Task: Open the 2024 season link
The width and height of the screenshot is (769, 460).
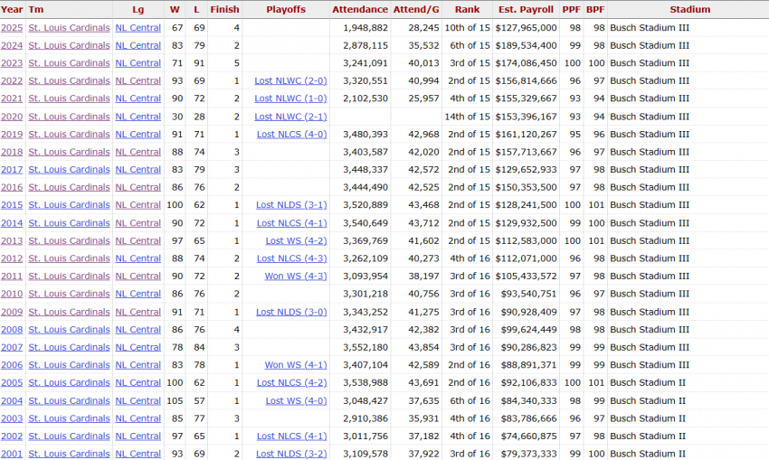Action: click(12, 45)
